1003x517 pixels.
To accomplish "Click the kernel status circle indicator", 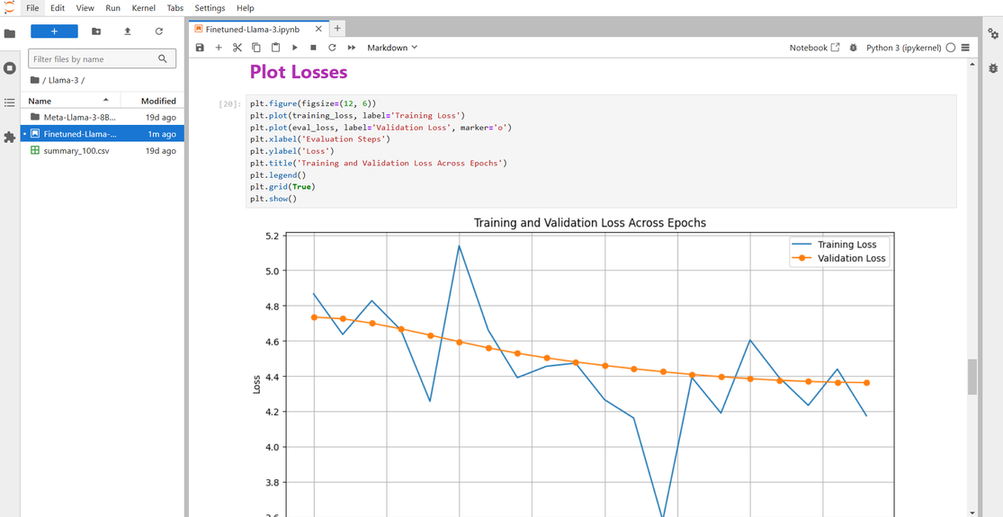I will 951,48.
